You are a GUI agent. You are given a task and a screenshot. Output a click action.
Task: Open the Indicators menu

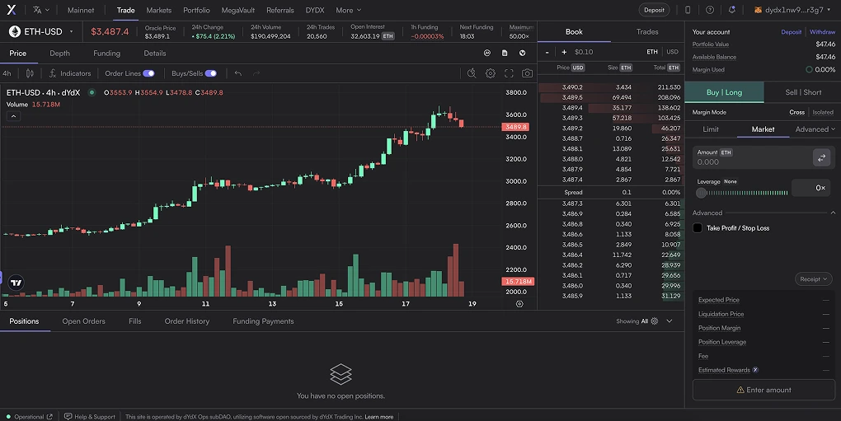(x=70, y=73)
